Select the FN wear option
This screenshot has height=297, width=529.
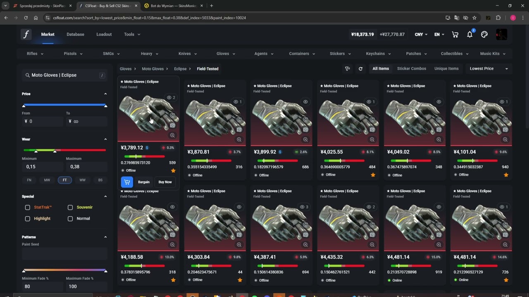29,180
